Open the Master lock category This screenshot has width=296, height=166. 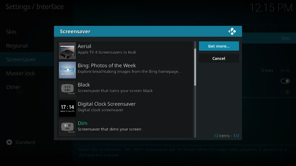point(27,73)
